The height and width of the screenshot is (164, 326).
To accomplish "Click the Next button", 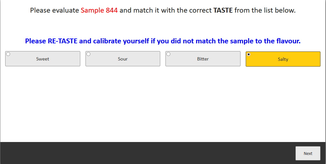I will 308,153.
